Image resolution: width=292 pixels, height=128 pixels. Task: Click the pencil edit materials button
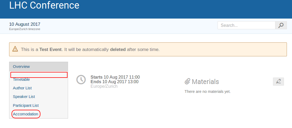(278, 82)
